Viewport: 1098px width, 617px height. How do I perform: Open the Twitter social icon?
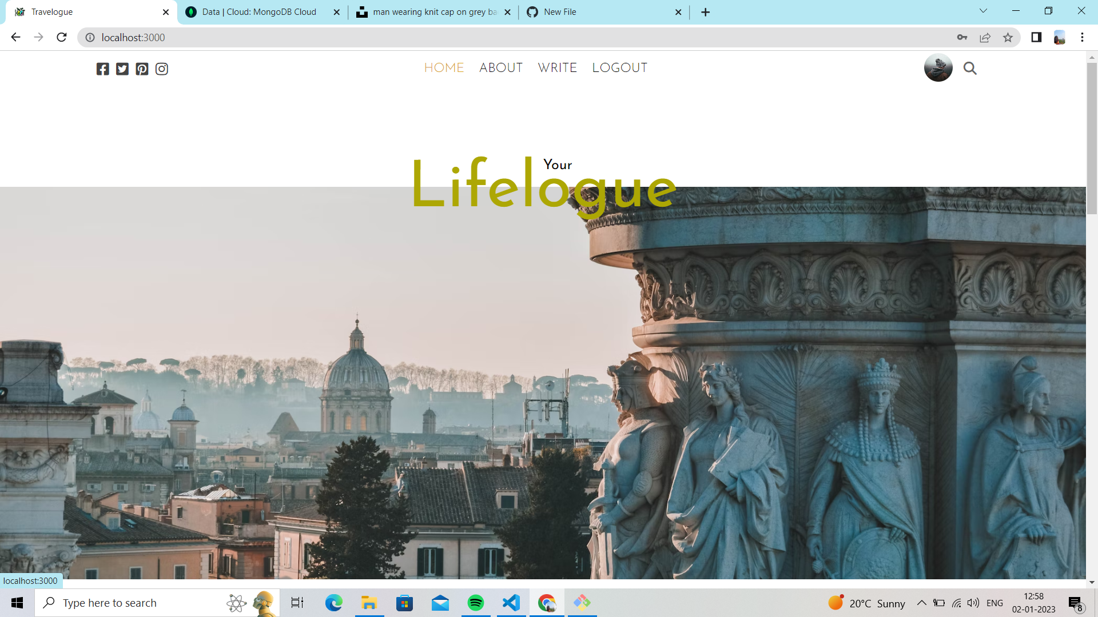(x=122, y=69)
